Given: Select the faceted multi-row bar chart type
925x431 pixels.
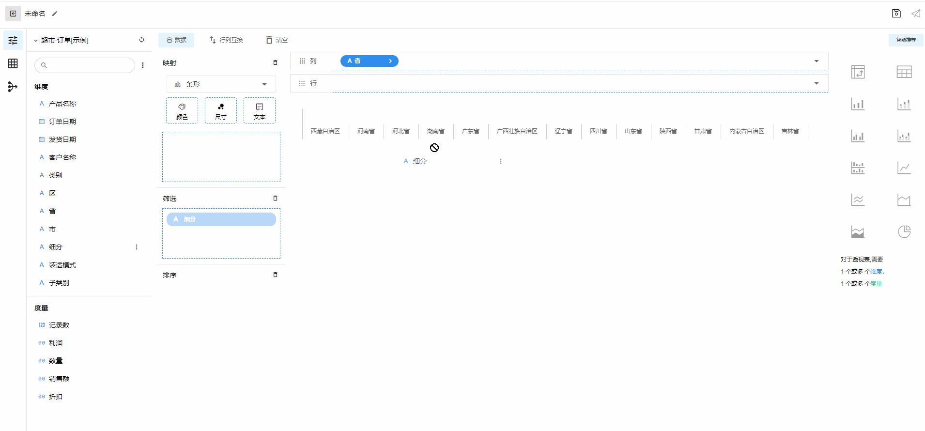Looking at the screenshot, I should coord(858,168).
